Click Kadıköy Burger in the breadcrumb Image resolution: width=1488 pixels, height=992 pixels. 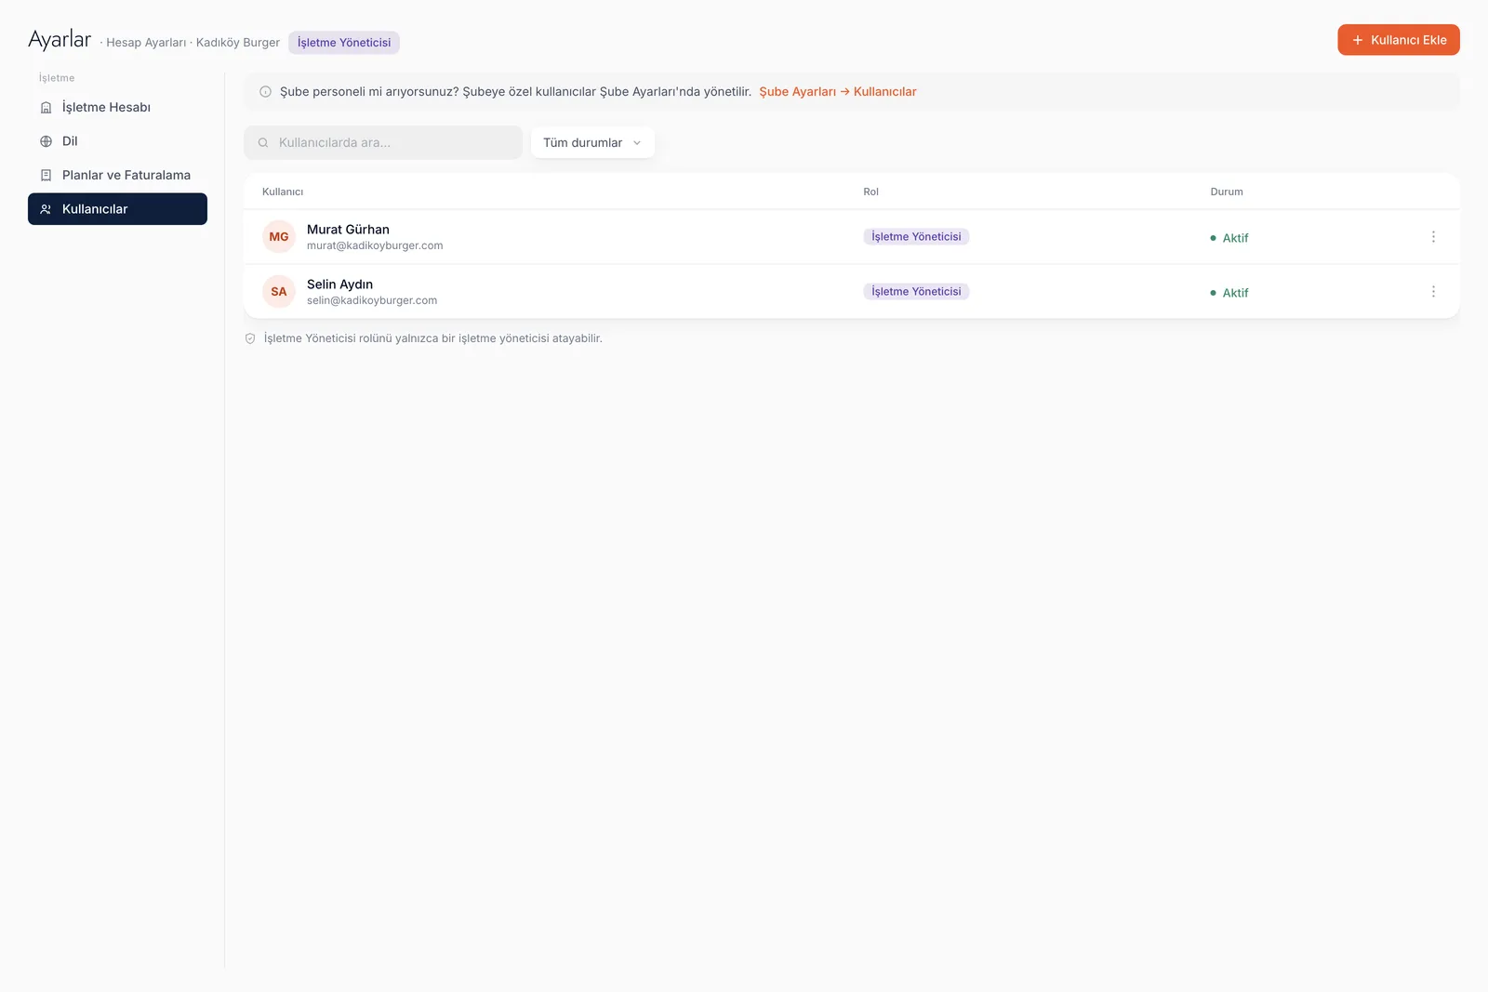238,43
